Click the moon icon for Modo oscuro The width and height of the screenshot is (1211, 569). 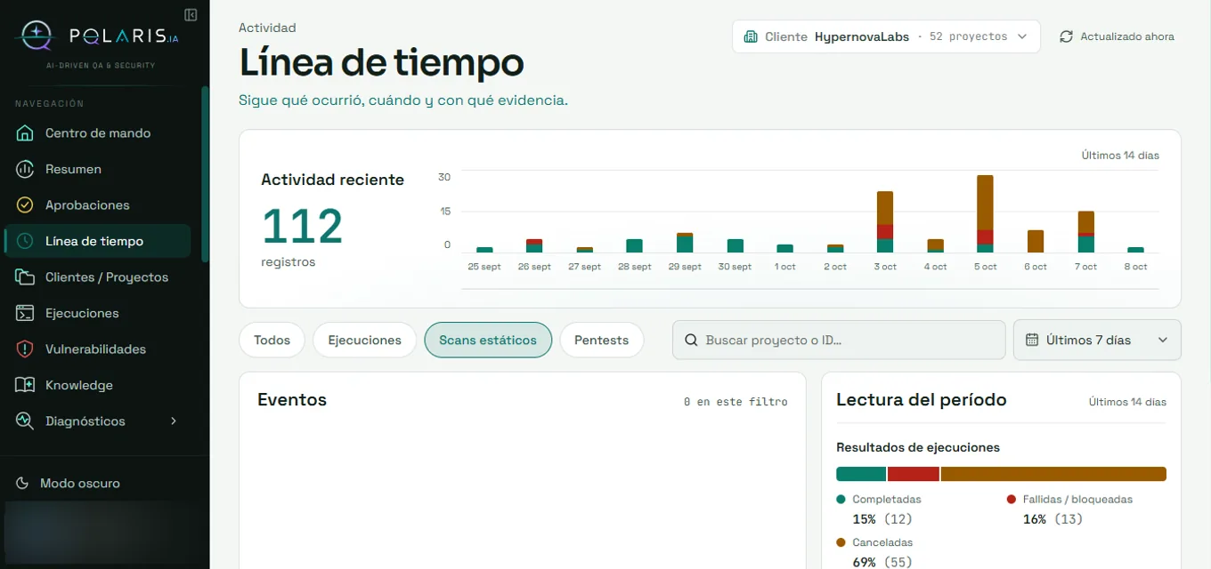tap(23, 484)
